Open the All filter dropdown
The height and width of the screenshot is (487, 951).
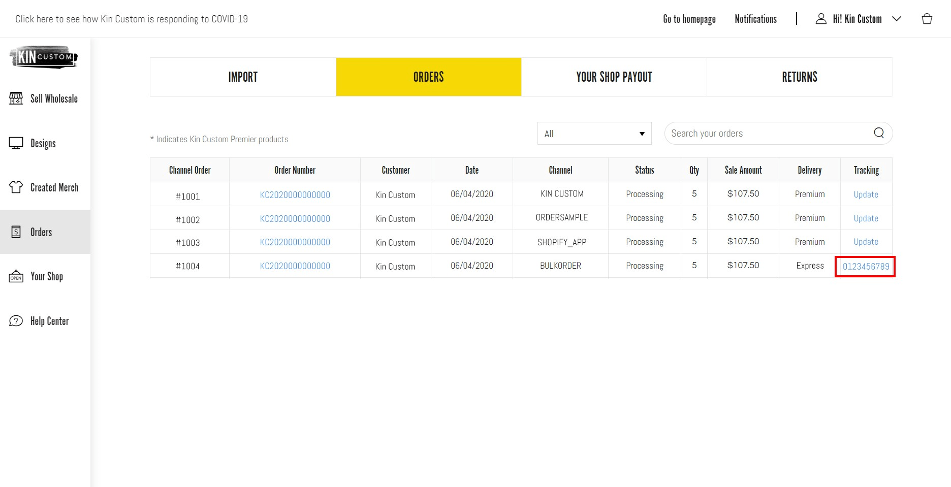tap(594, 133)
